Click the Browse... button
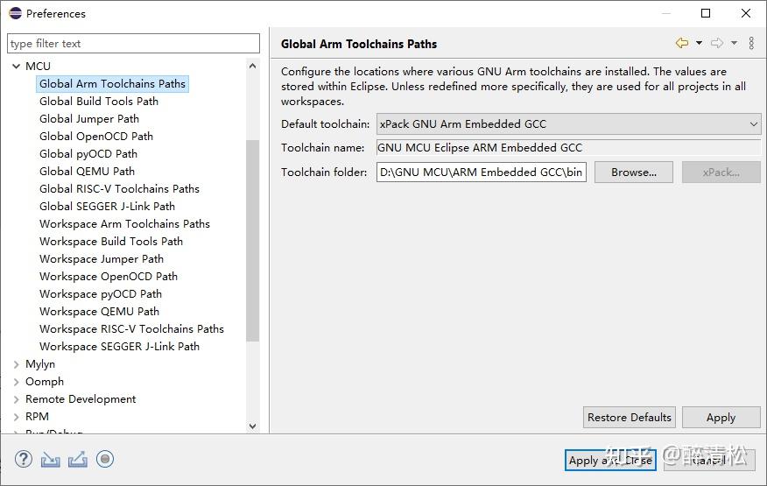767x486 pixels. coord(633,173)
